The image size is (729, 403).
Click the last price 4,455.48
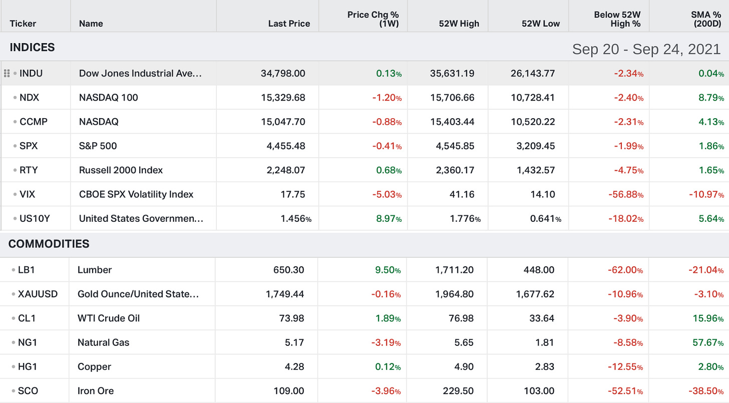[x=286, y=146]
